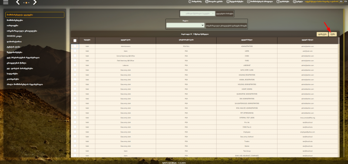This screenshot has width=348, height=164.
Task: Select the highlighted orange-bordered sidebar item
Action: click(35, 15)
